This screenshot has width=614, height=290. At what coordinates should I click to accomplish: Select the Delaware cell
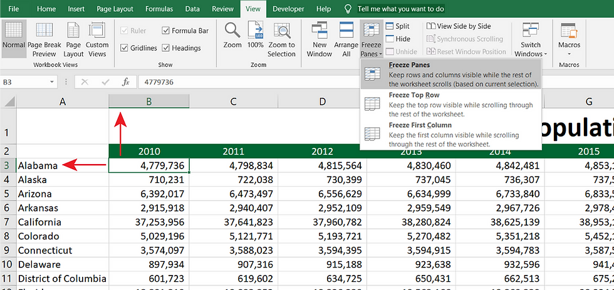point(63,264)
